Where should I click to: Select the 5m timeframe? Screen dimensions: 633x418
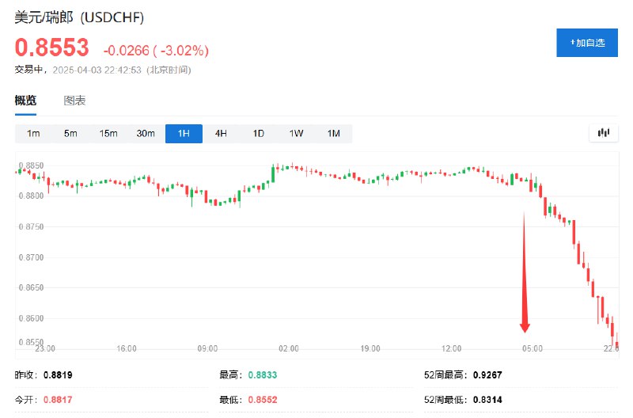tap(70, 133)
